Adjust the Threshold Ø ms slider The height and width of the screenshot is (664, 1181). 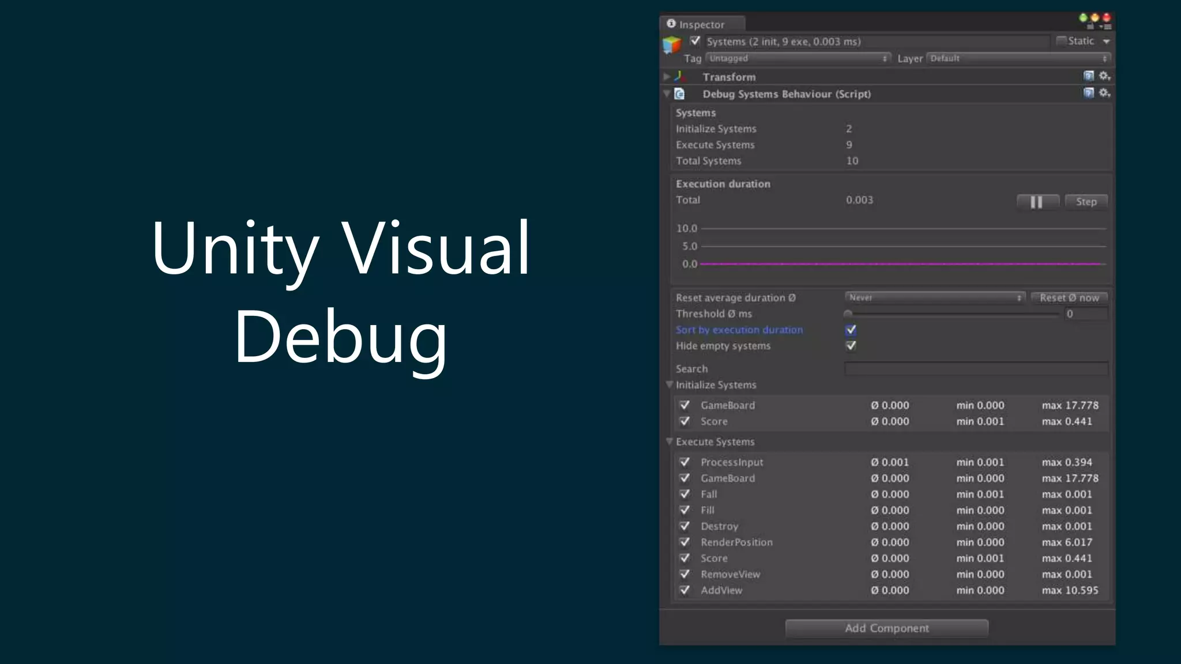click(x=953, y=314)
